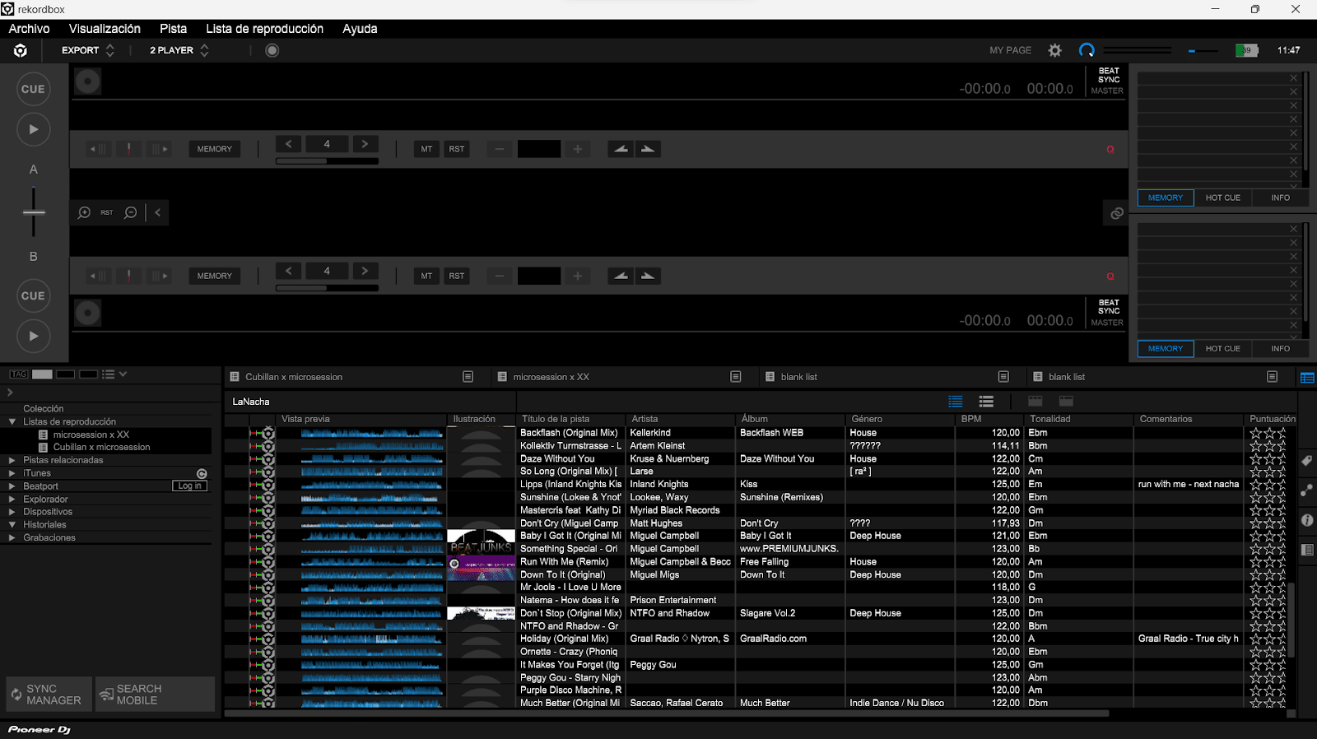Toggle MT master tempo on deck A

(426, 149)
